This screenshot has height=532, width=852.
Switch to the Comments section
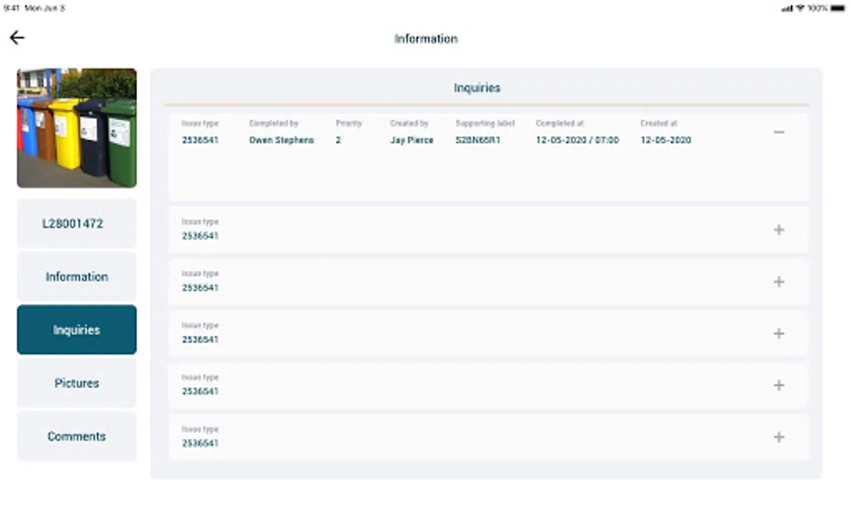pyautogui.click(x=76, y=436)
